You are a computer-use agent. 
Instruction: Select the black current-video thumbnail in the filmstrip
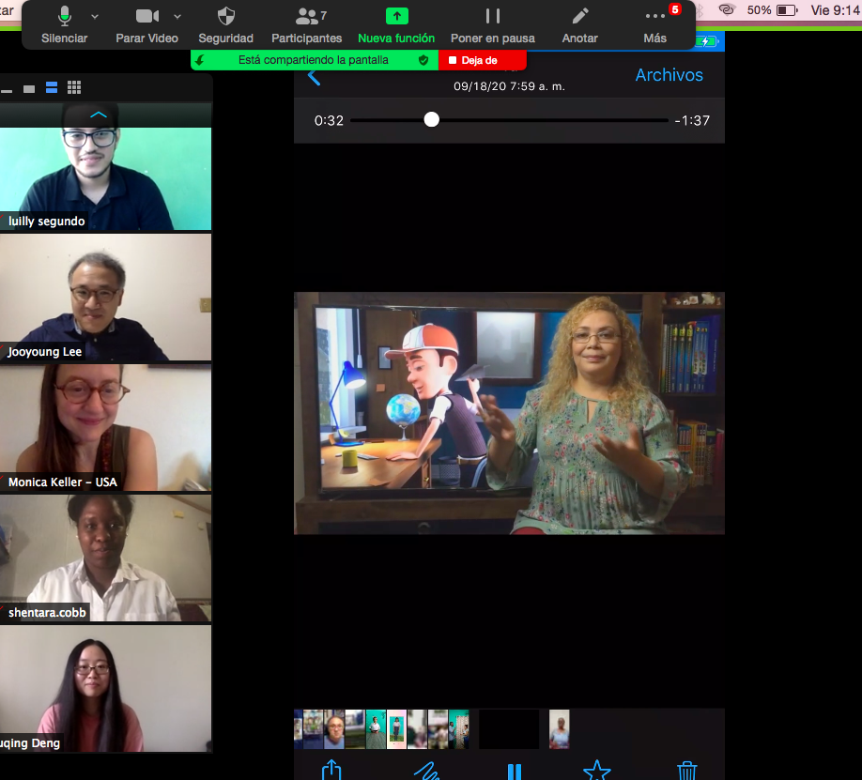[509, 729]
